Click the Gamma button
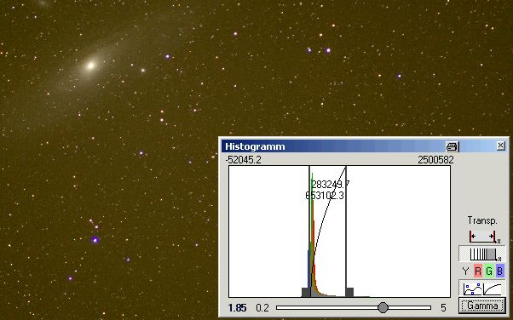 482,306
